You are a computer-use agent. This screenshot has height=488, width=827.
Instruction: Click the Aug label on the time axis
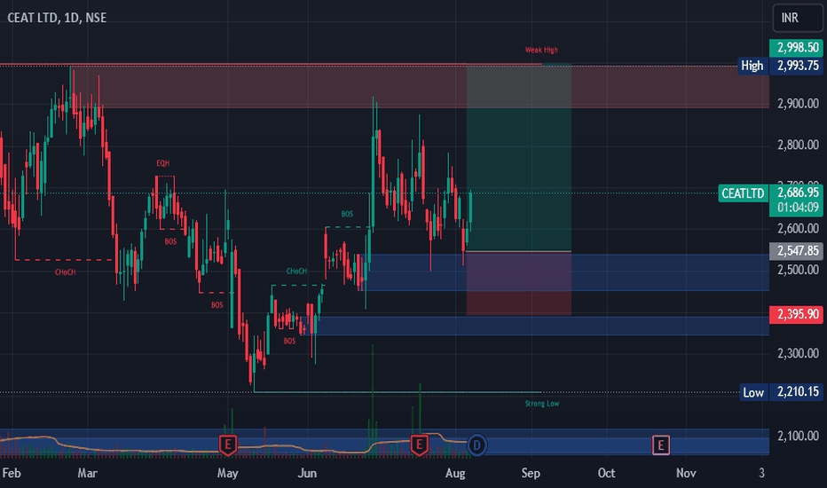point(456,473)
